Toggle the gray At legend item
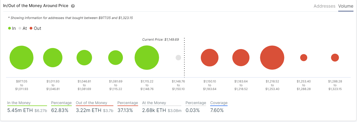357x122 pixels. coord(23,28)
